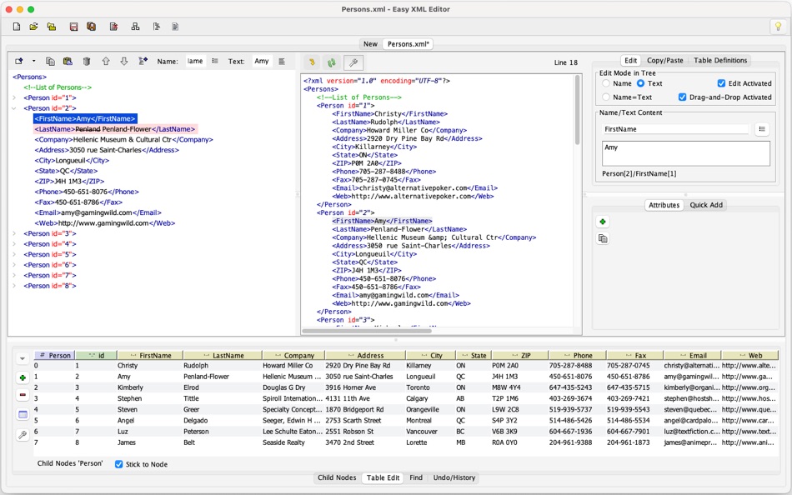The width and height of the screenshot is (792, 495).
Task: Open the new-node dropdown arrow in tree toolbar
Action: click(x=33, y=62)
